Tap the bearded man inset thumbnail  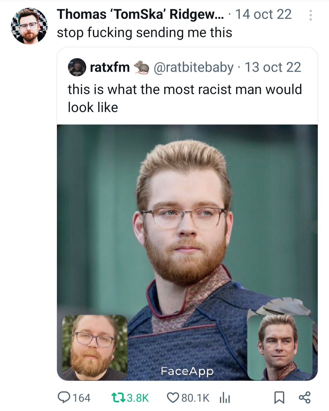pyautogui.click(x=95, y=347)
